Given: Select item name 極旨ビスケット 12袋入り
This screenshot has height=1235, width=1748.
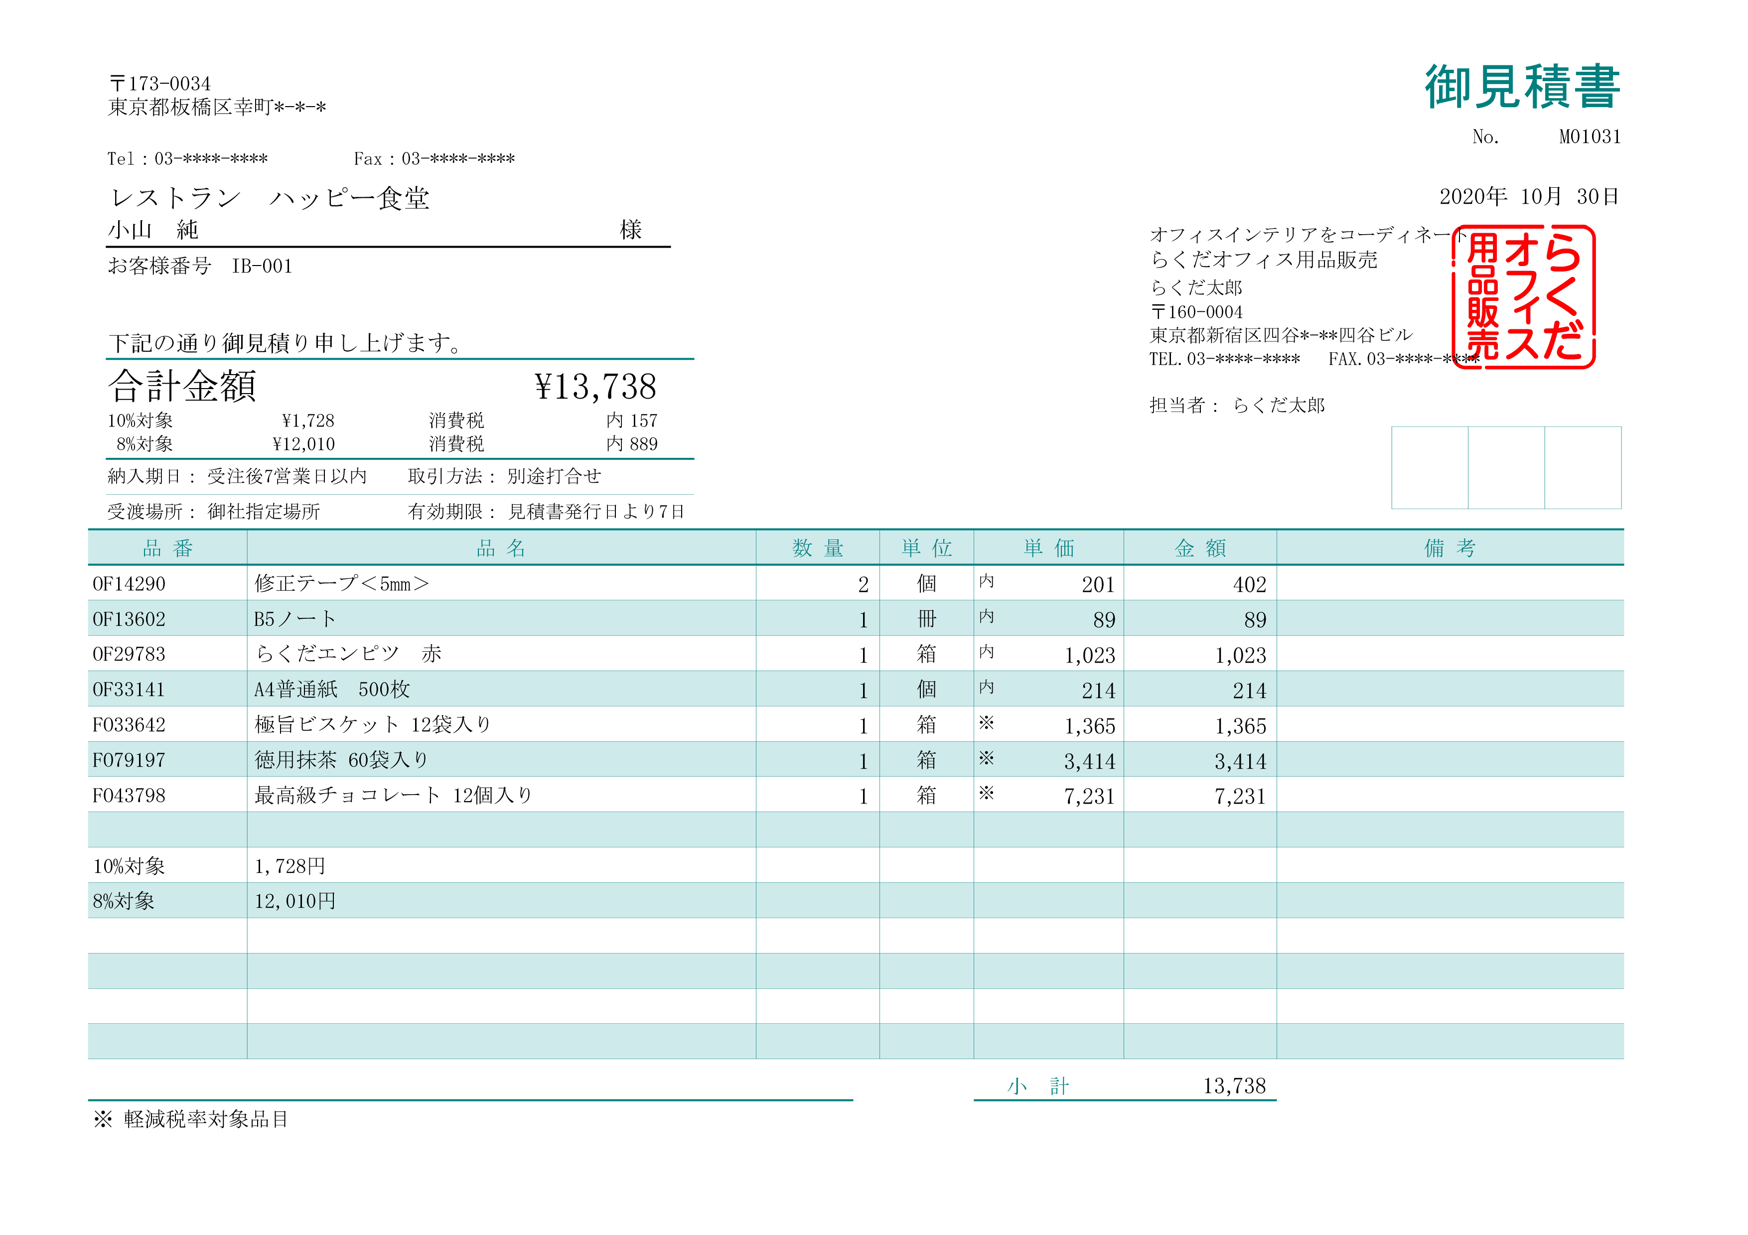Looking at the screenshot, I should (x=373, y=725).
